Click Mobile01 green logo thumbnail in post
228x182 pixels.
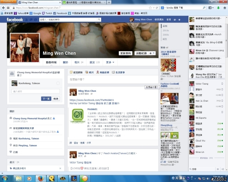(x=78, y=116)
